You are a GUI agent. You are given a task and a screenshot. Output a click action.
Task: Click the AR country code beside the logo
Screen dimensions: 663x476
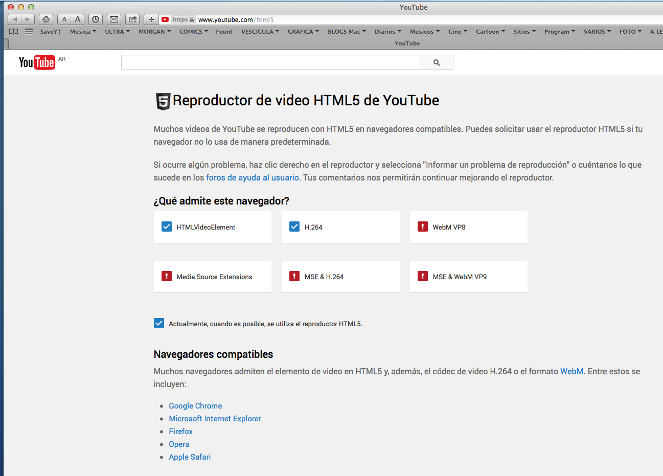tap(62, 59)
